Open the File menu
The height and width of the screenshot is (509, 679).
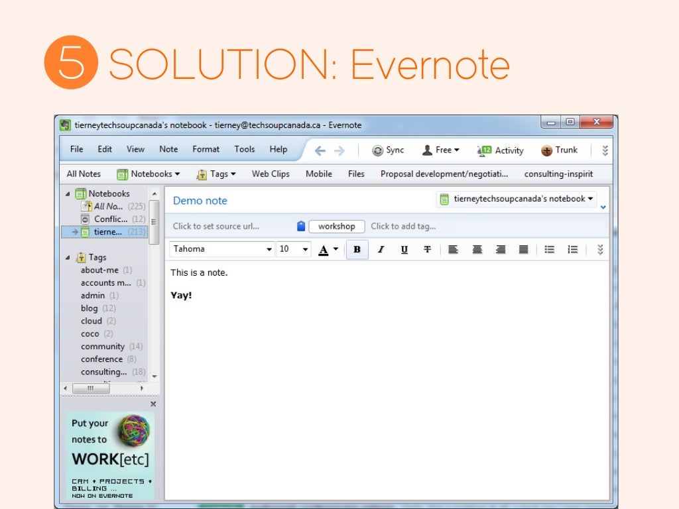pos(77,149)
